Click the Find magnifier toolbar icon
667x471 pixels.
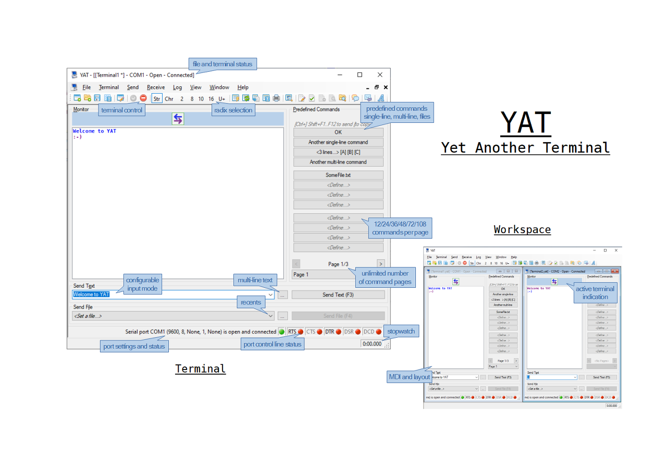(x=289, y=98)
